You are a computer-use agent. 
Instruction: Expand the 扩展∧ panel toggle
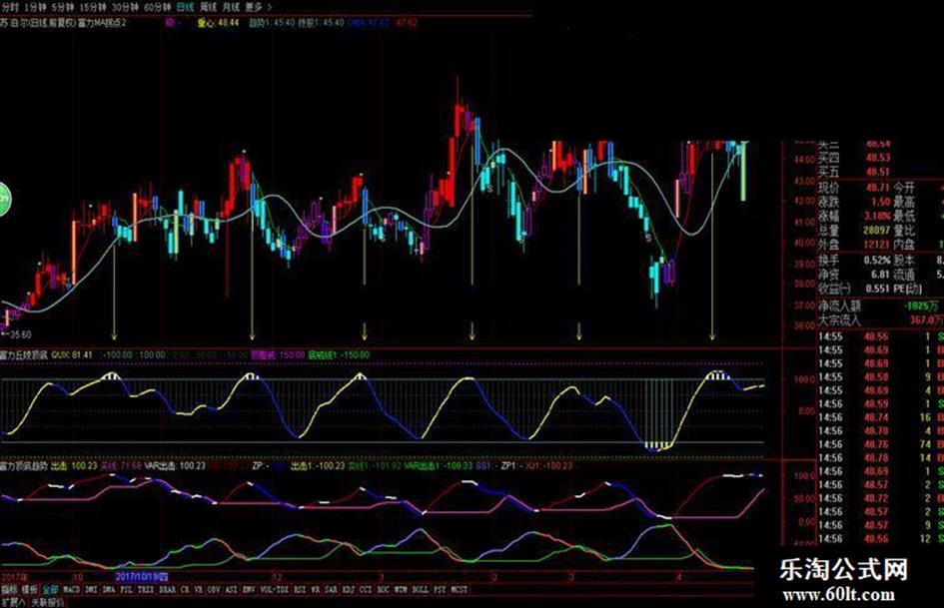13,602
